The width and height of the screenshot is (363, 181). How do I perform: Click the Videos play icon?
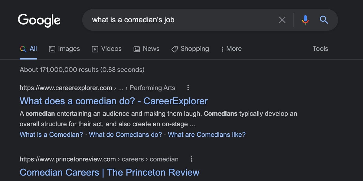point(95,49)
